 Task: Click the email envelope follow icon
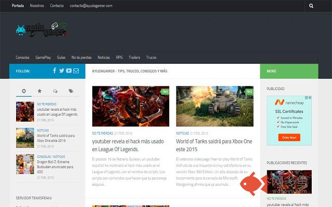click(76, 71)
